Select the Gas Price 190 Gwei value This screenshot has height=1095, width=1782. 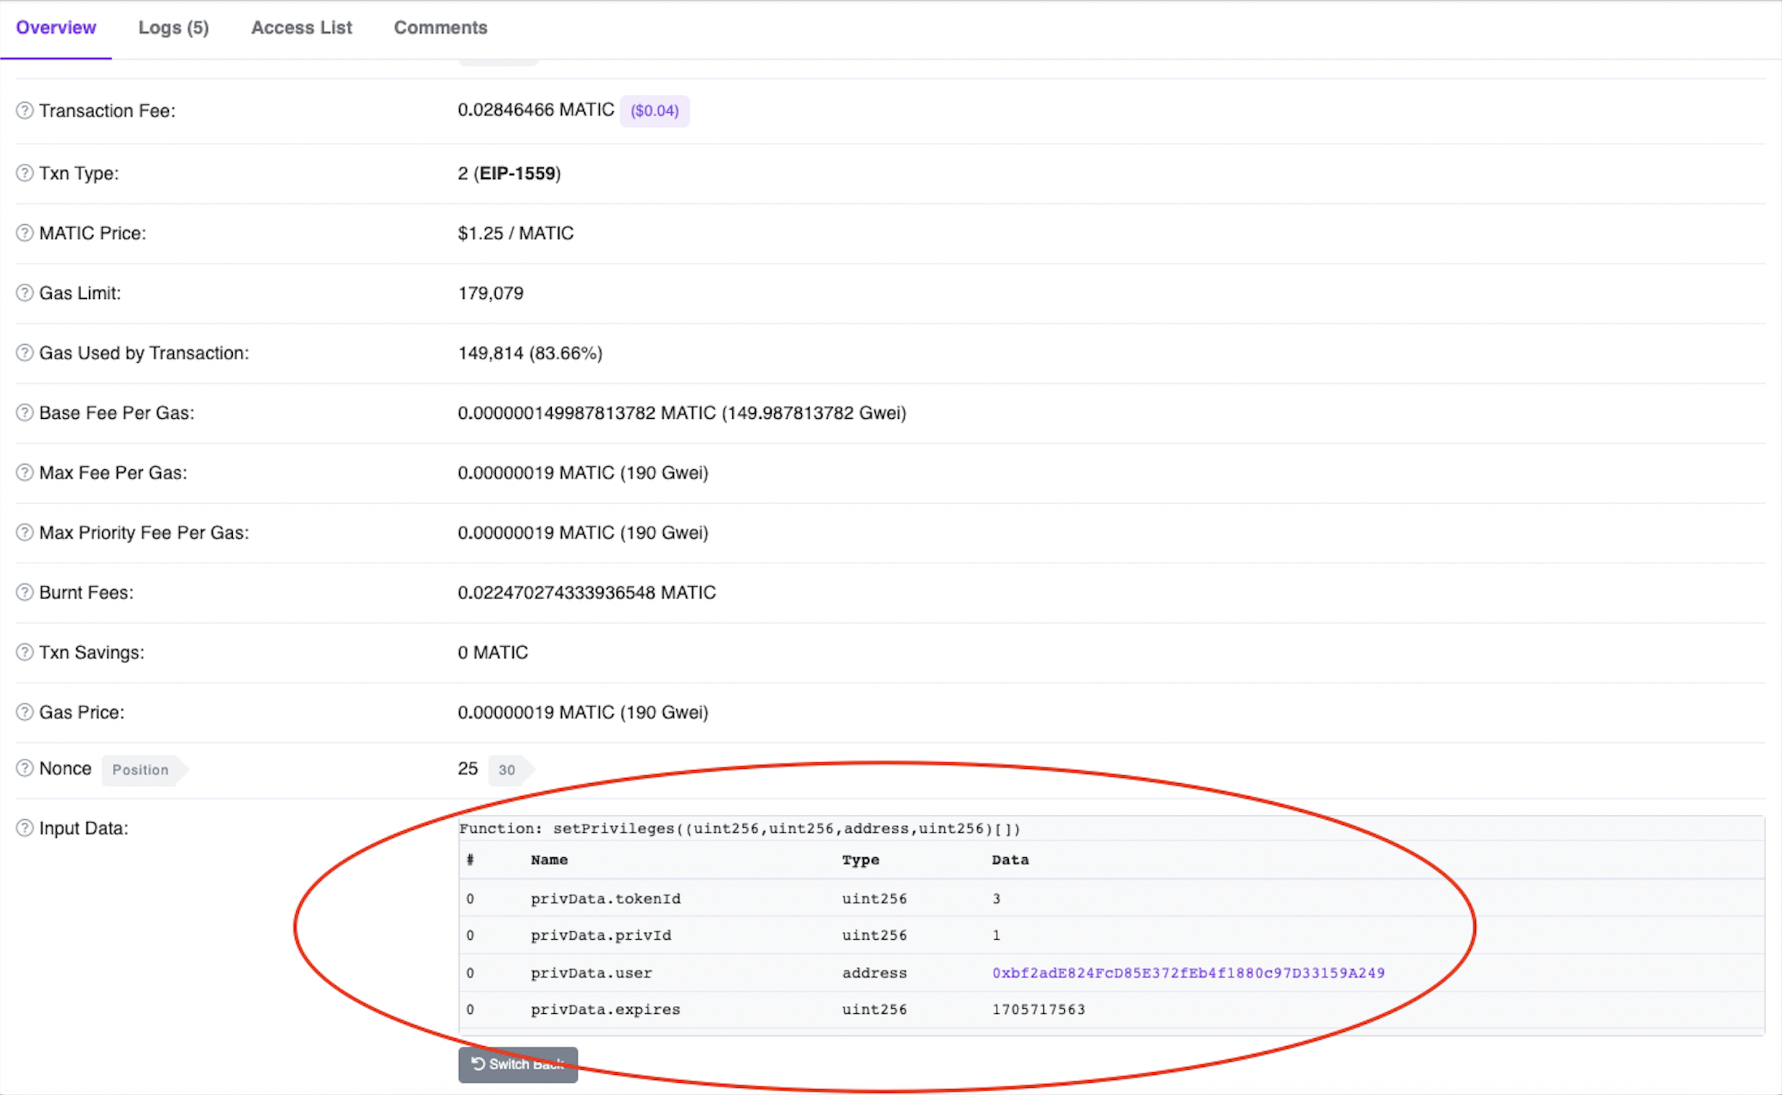(x=583, y=713)
